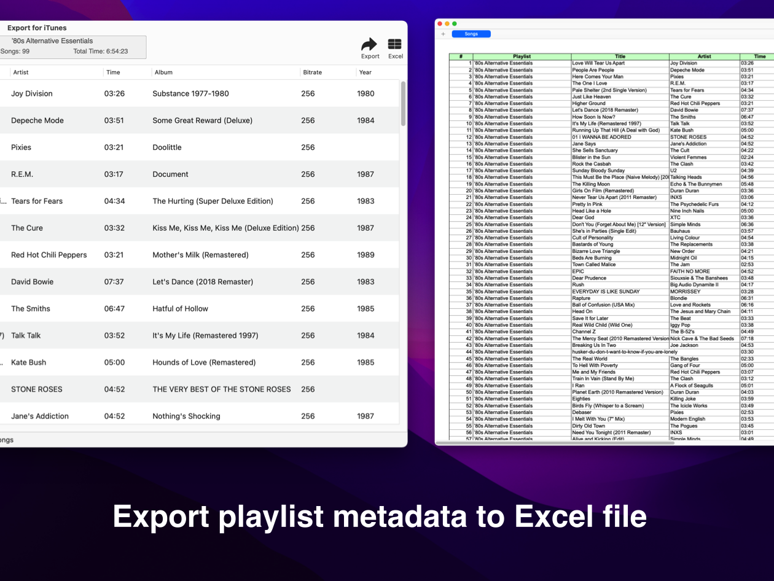Click spreadsheet cell Sunday Bloody Sunday

click(620, 171)
